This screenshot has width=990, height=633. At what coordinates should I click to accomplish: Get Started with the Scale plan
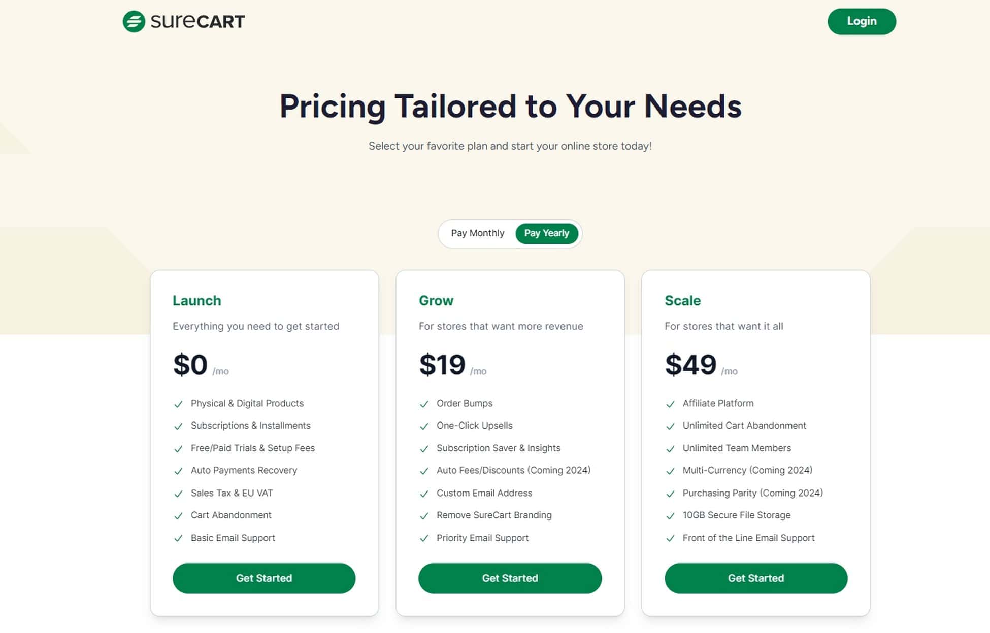coord(756,578)
